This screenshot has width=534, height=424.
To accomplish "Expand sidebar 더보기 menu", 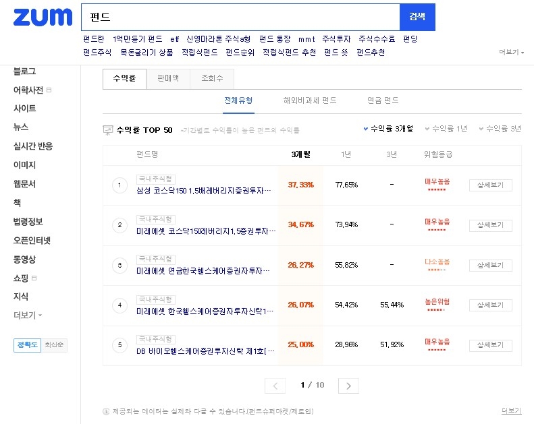I will pyautogui.click(x=28, y=315).
